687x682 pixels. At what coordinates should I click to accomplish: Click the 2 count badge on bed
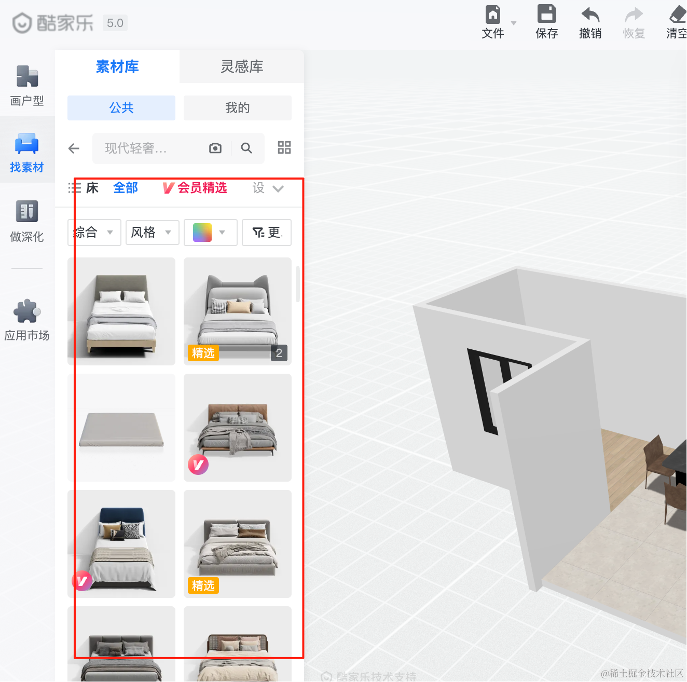[279, 353]
